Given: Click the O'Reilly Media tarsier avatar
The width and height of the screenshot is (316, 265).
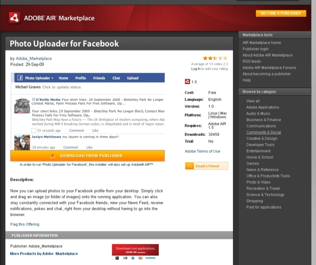Looking at the screenshot, I should tap(22, 106).
